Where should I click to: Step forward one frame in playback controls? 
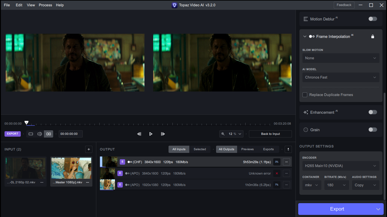click(163, 134)
